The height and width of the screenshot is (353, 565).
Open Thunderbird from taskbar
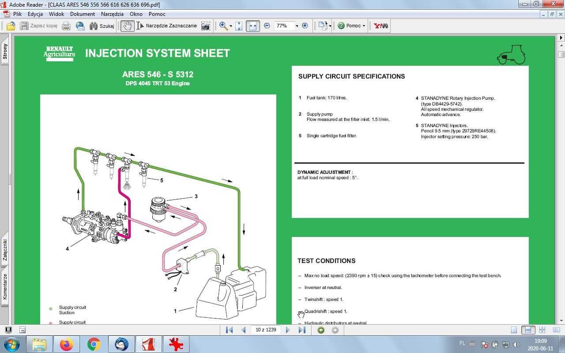[x=121, y=344]
